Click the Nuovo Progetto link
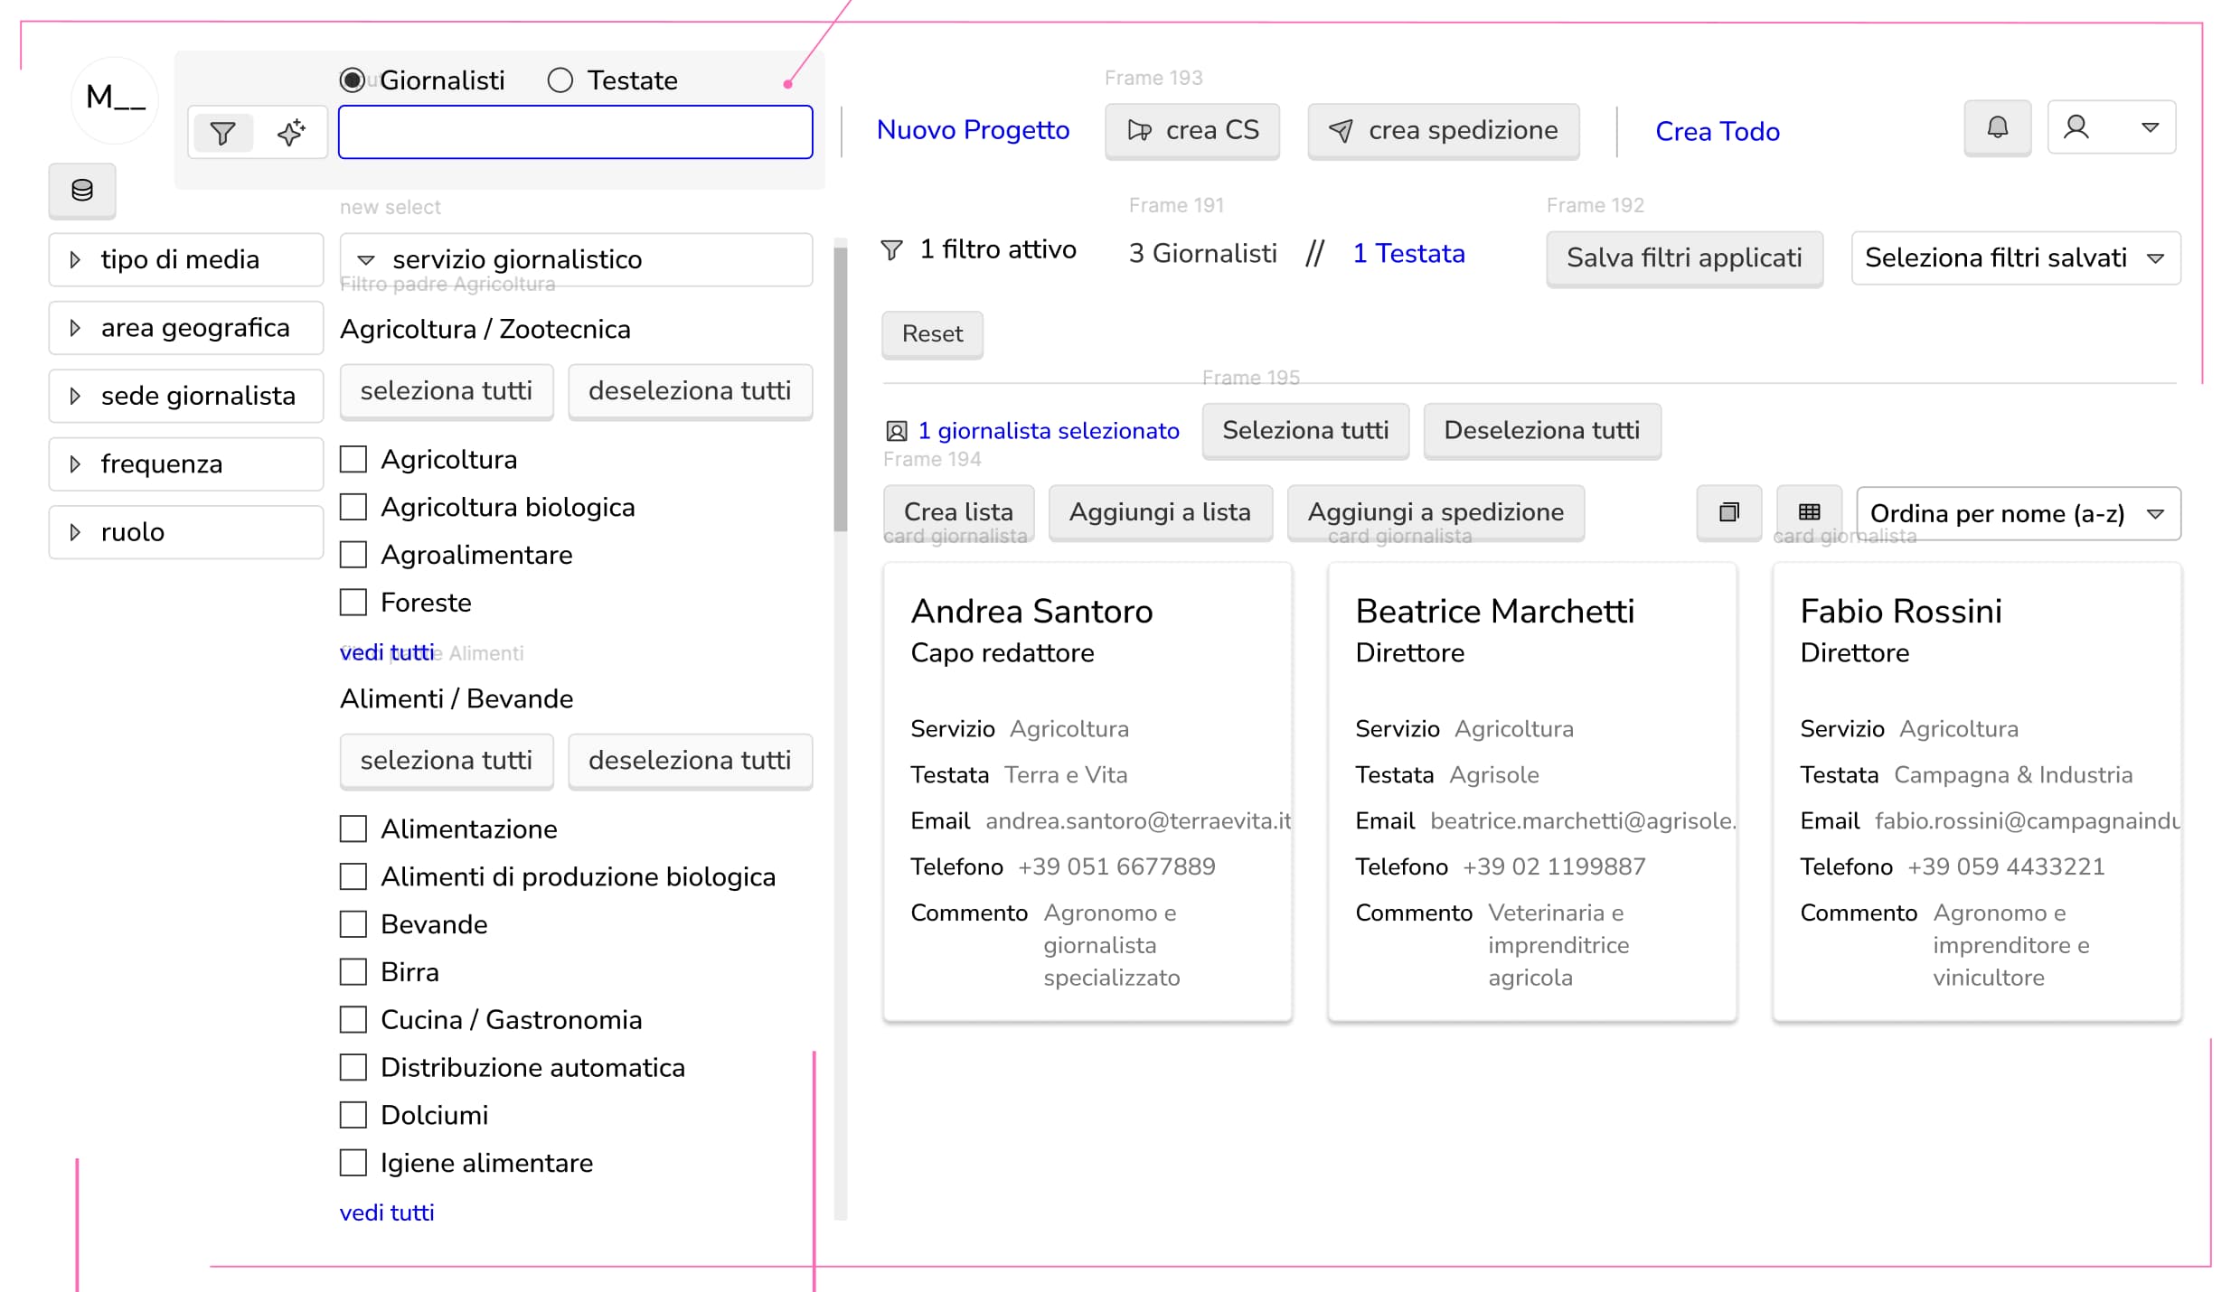This screenshot has width=2231, height=1292. pyautogui.click(x=973, y=130)
